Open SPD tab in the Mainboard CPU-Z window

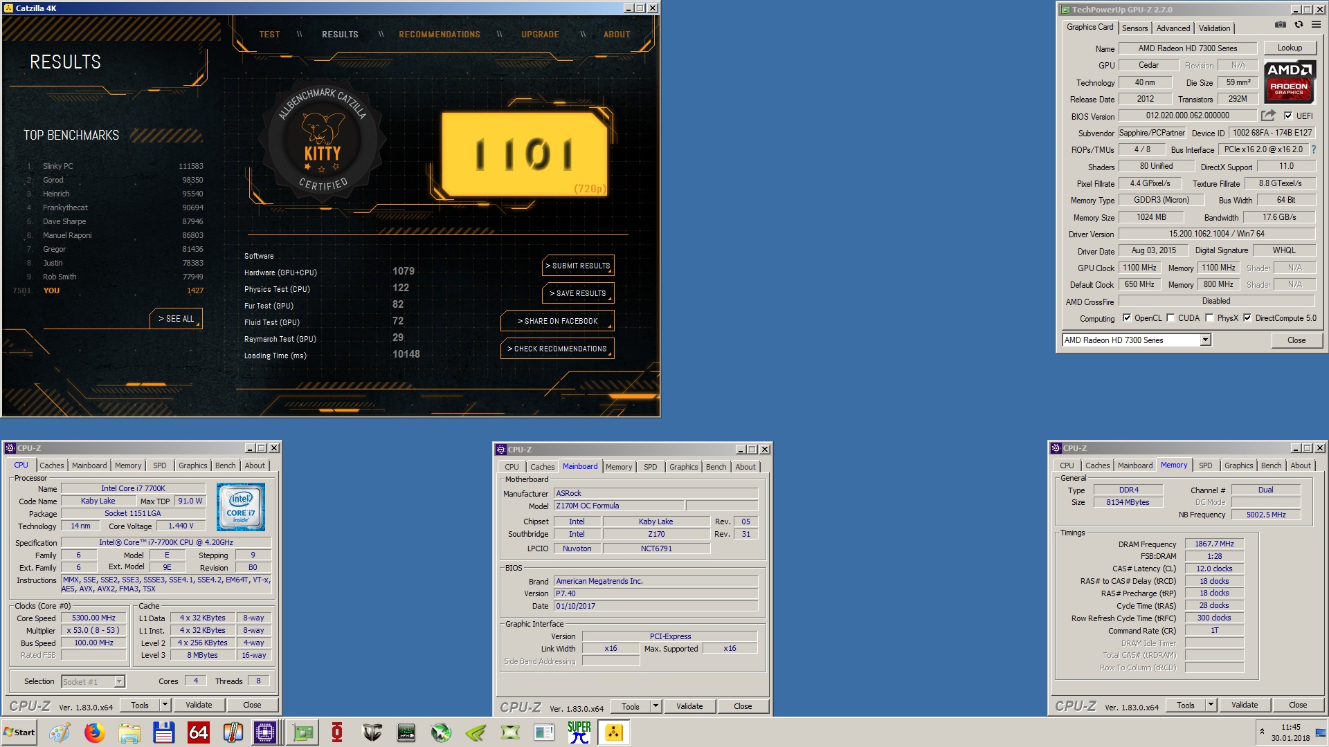pyautogui.click(x=650, y=467)
